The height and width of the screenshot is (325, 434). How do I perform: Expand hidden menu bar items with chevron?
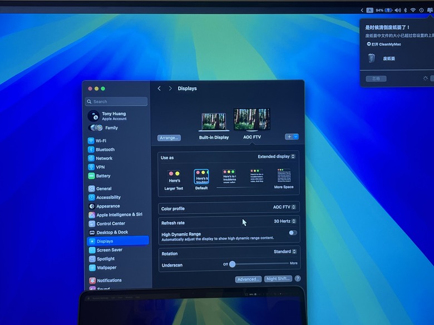(362, 10)
